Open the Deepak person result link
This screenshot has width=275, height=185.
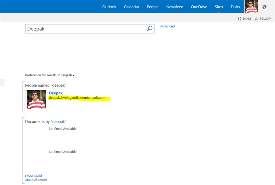tap(56, 93)
